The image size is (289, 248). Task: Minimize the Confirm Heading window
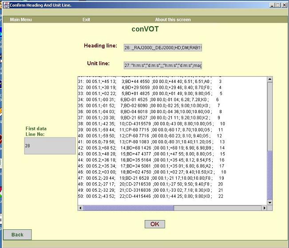272,5
